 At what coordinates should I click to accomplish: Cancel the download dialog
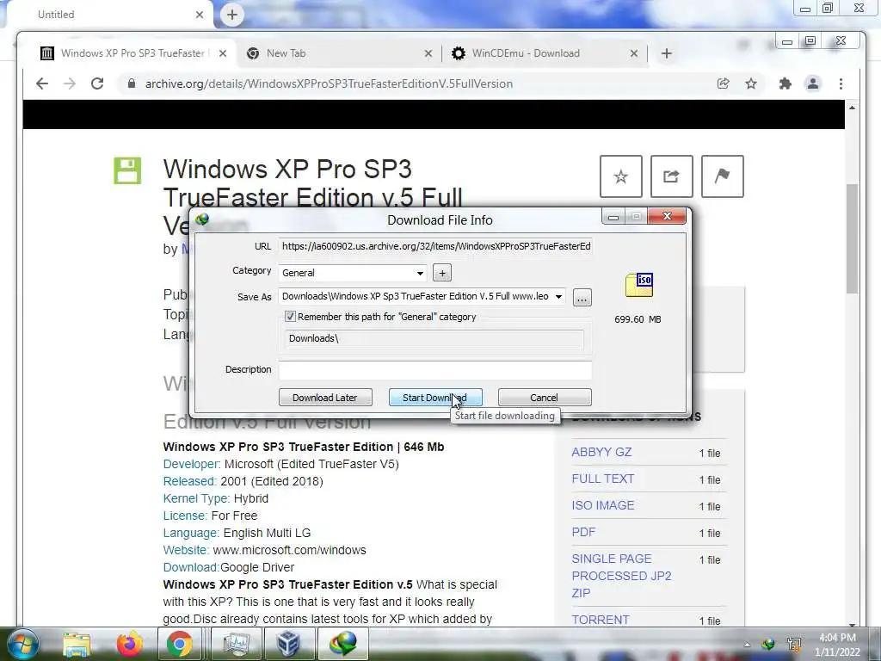click(x=545, y=398)
